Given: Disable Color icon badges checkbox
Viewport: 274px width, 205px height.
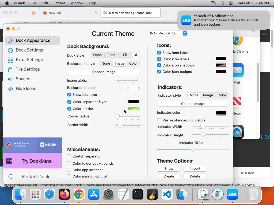Looking at the screenshot, I should (x=159, y=72).
